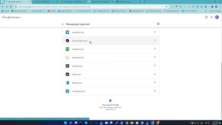Click the nairaland.com site icon
The image size is (222, 125).
pyautogui.click(x=67, y=49)
